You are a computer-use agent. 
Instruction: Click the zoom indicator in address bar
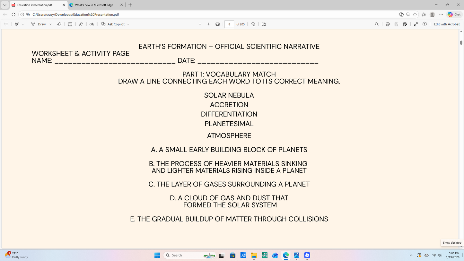click(408, 14)
